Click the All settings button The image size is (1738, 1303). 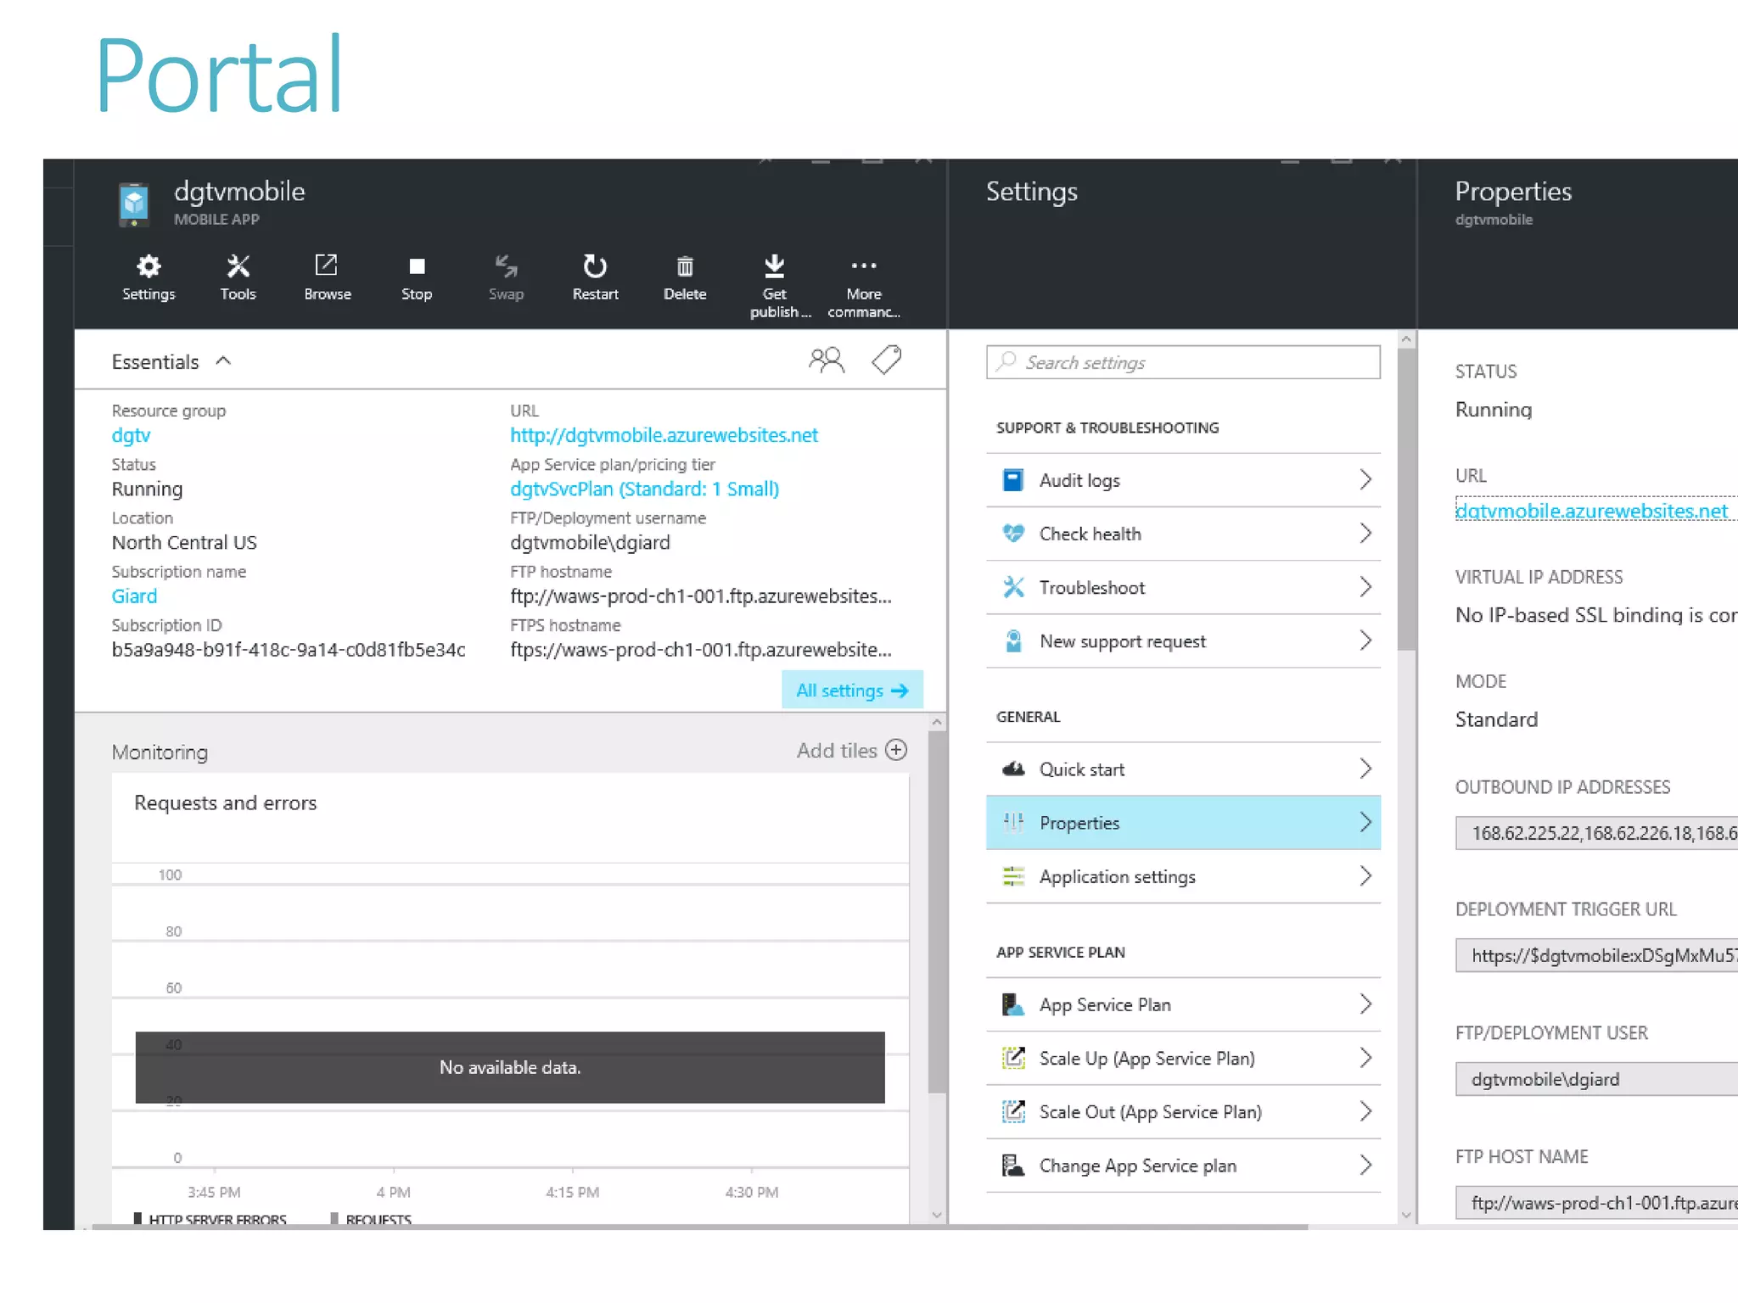pos(851,690)
